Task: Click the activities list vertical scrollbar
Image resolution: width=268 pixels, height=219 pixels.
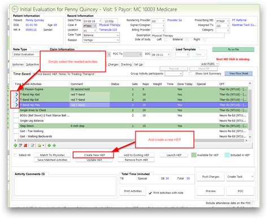Action: tap(250, 110)
